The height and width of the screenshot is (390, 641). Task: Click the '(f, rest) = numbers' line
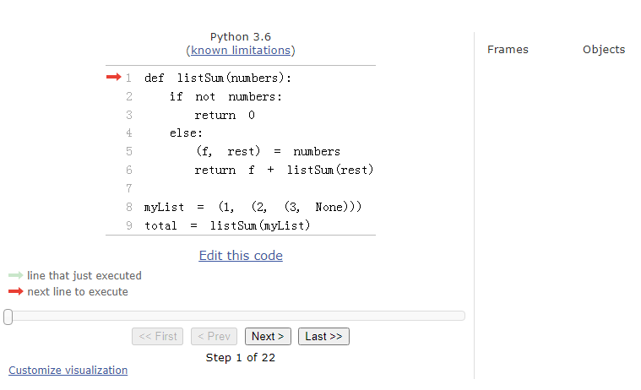(268, 152)
